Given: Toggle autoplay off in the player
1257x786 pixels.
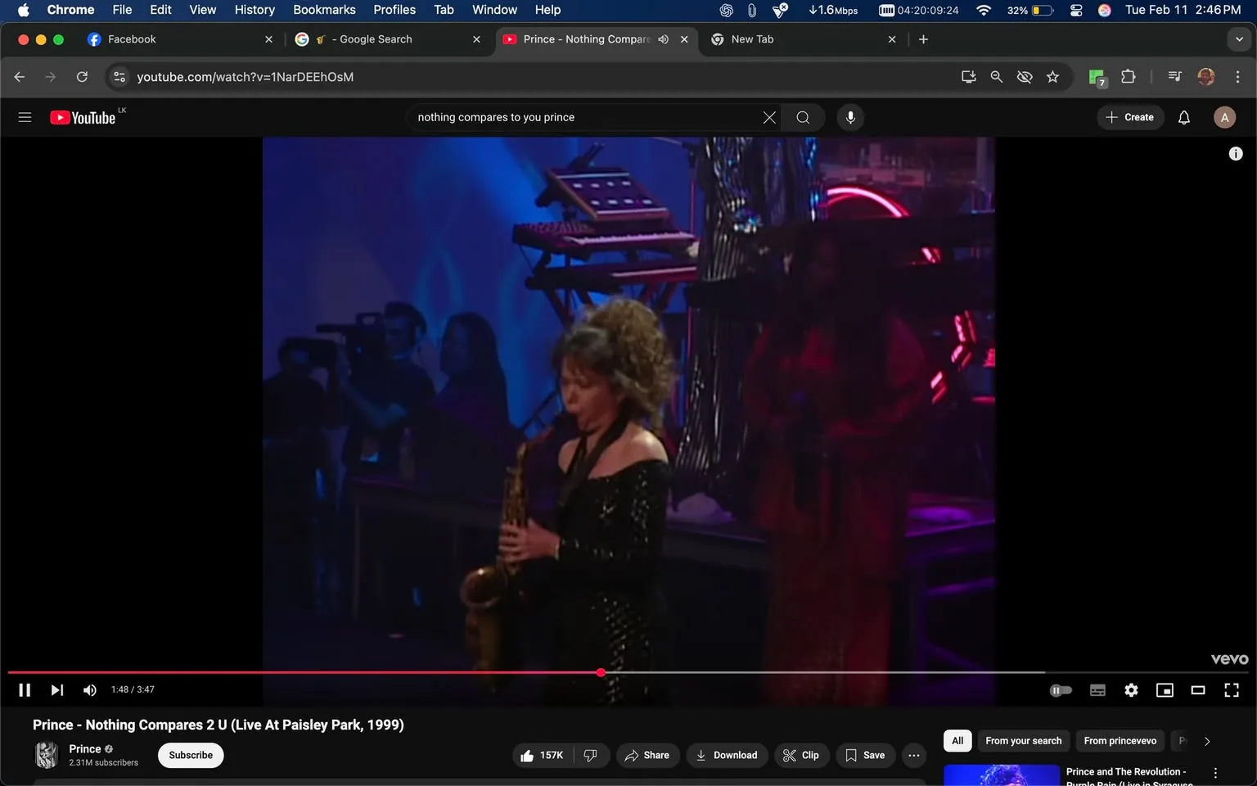Looking at the screenshot, I should (x=1061, y=689).
